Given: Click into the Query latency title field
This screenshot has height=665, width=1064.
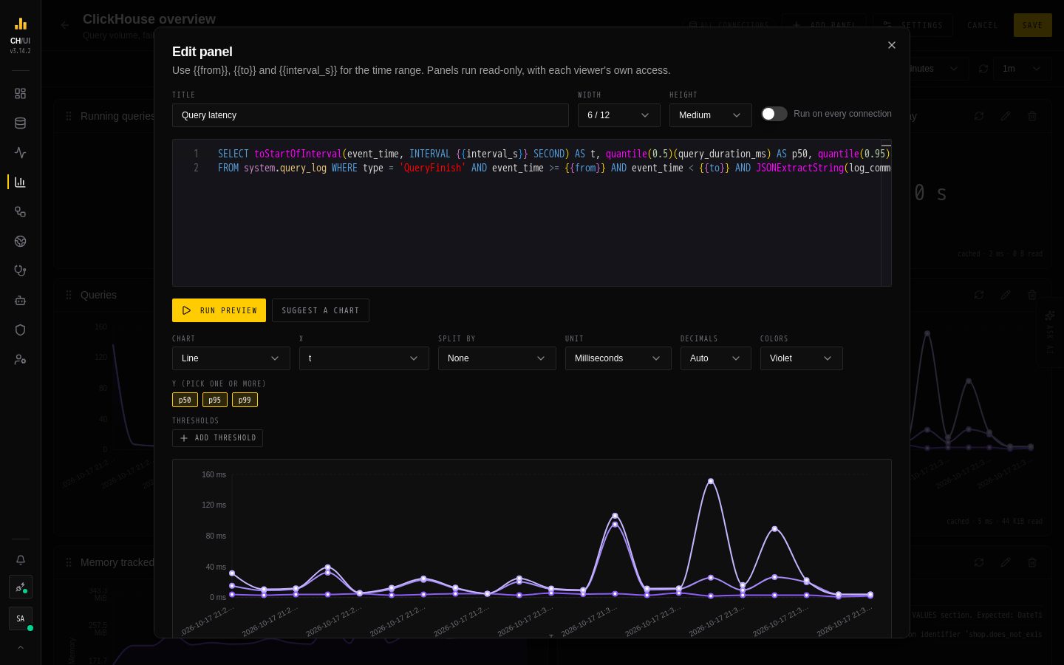Looking at the screenshot, I should 370,115.
